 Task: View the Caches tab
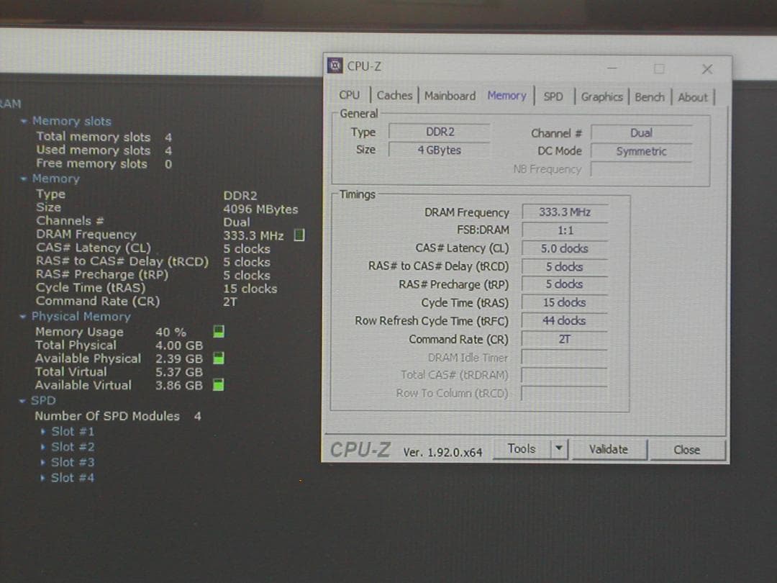(x=394, y=95)
